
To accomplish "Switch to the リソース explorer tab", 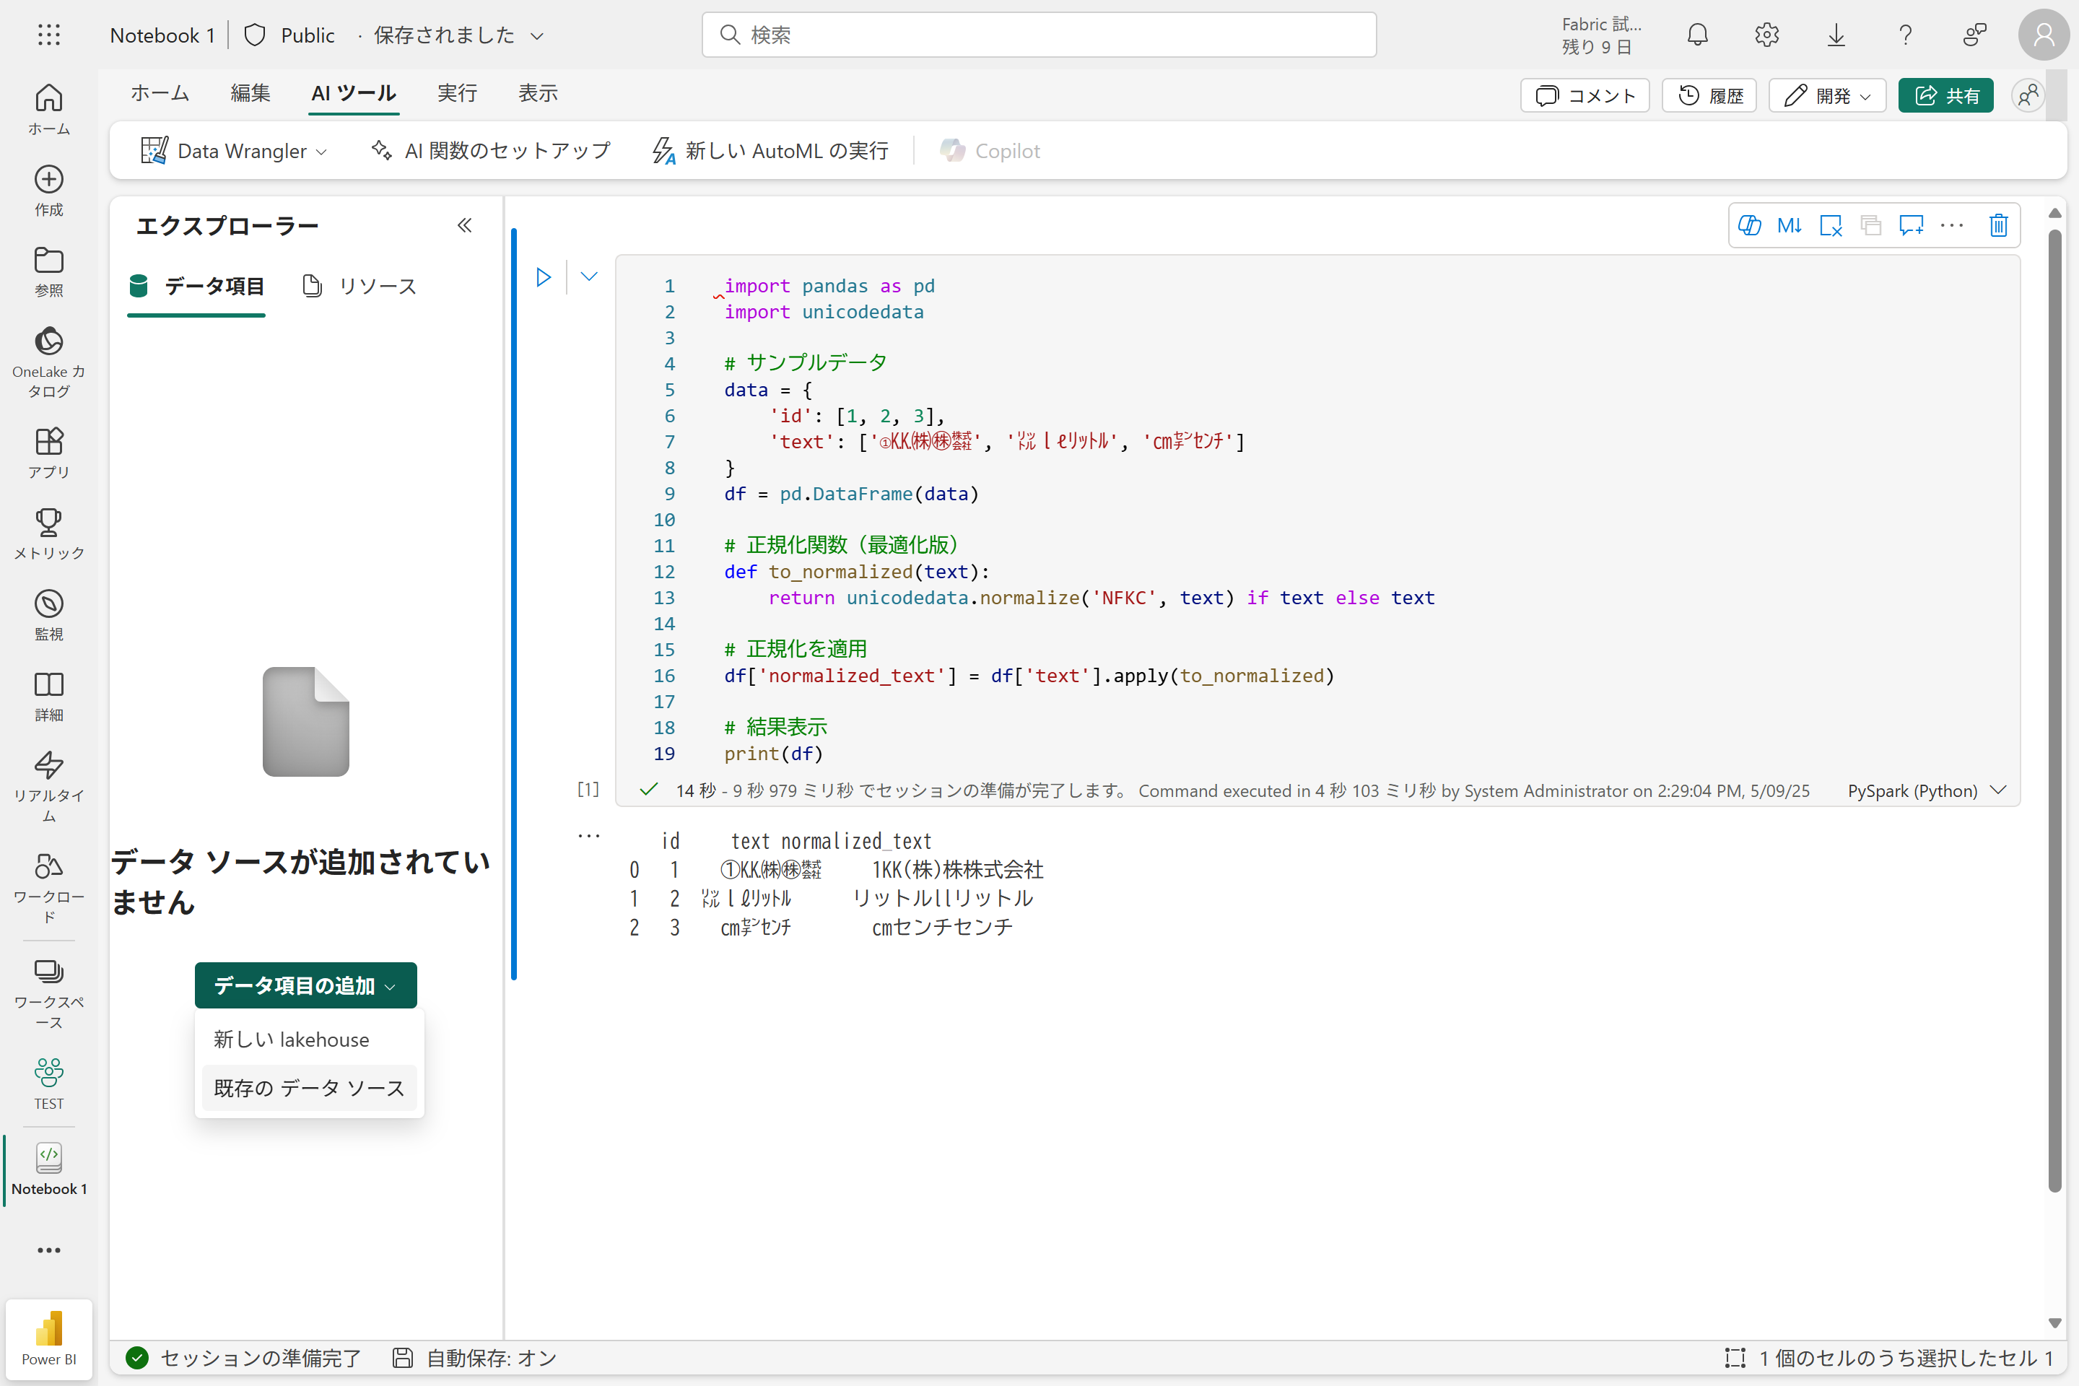I will coord(359,286).
